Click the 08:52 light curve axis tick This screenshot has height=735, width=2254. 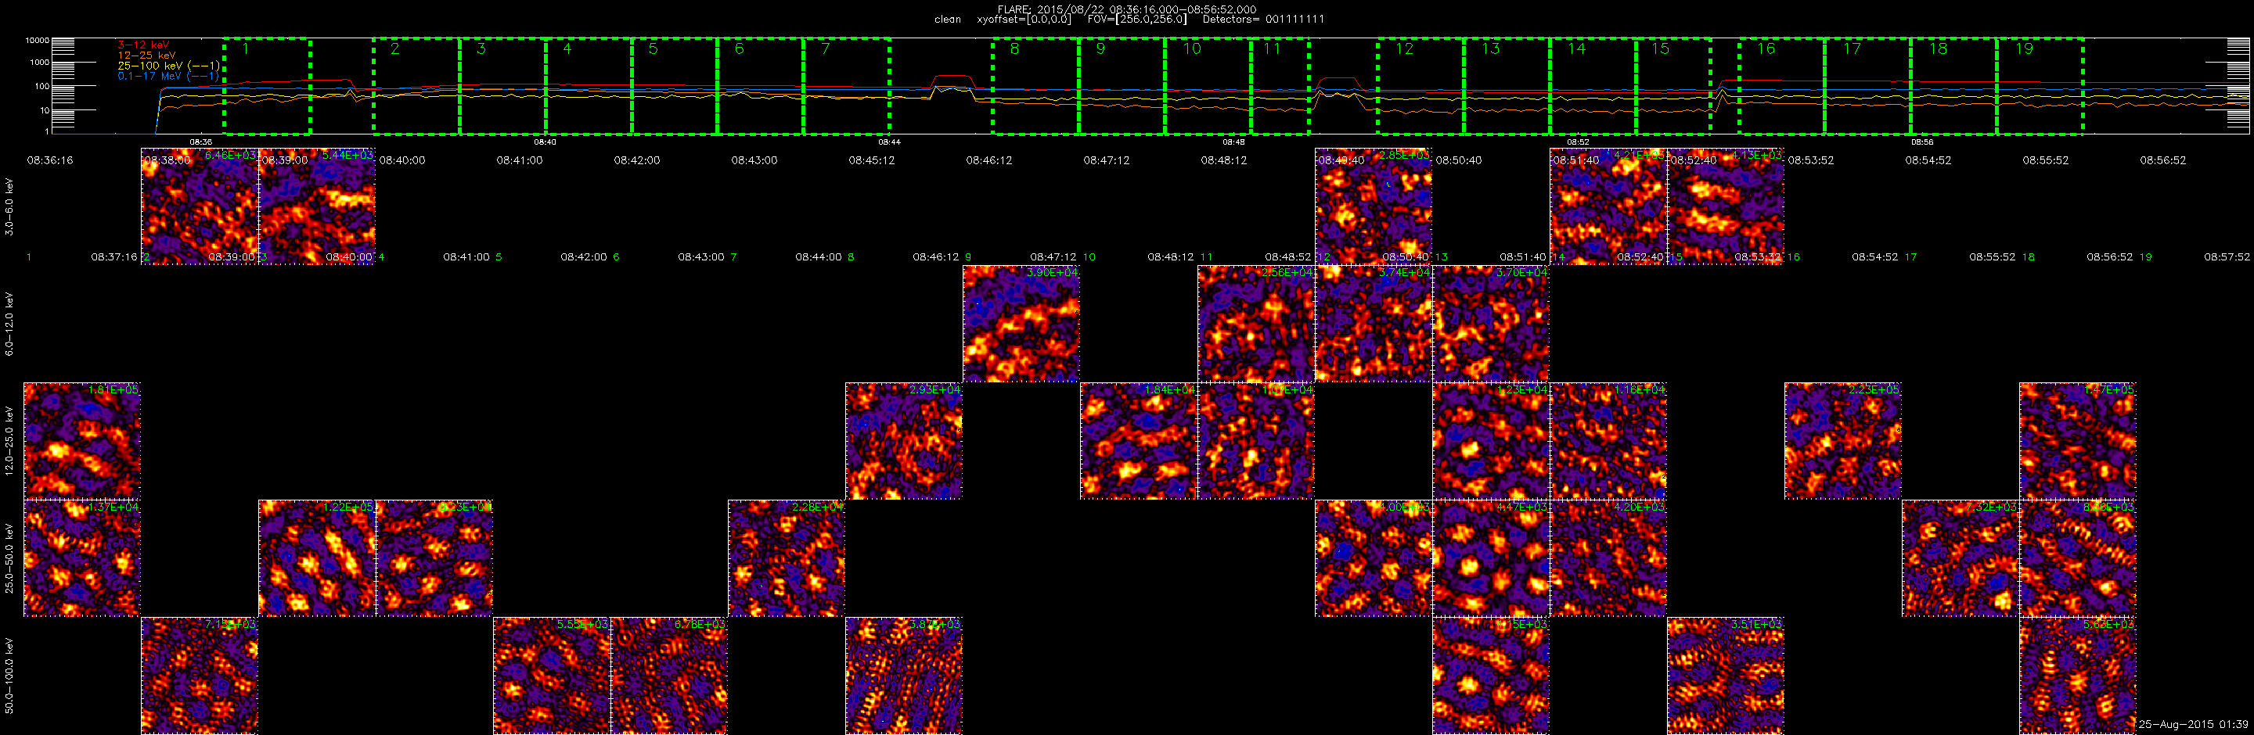(x=1578, y=142)
